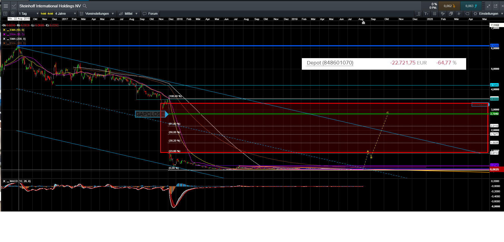The image size is (504, 242).
Task: Toggle the chart grid icon
Action: [x=435, y=14]
